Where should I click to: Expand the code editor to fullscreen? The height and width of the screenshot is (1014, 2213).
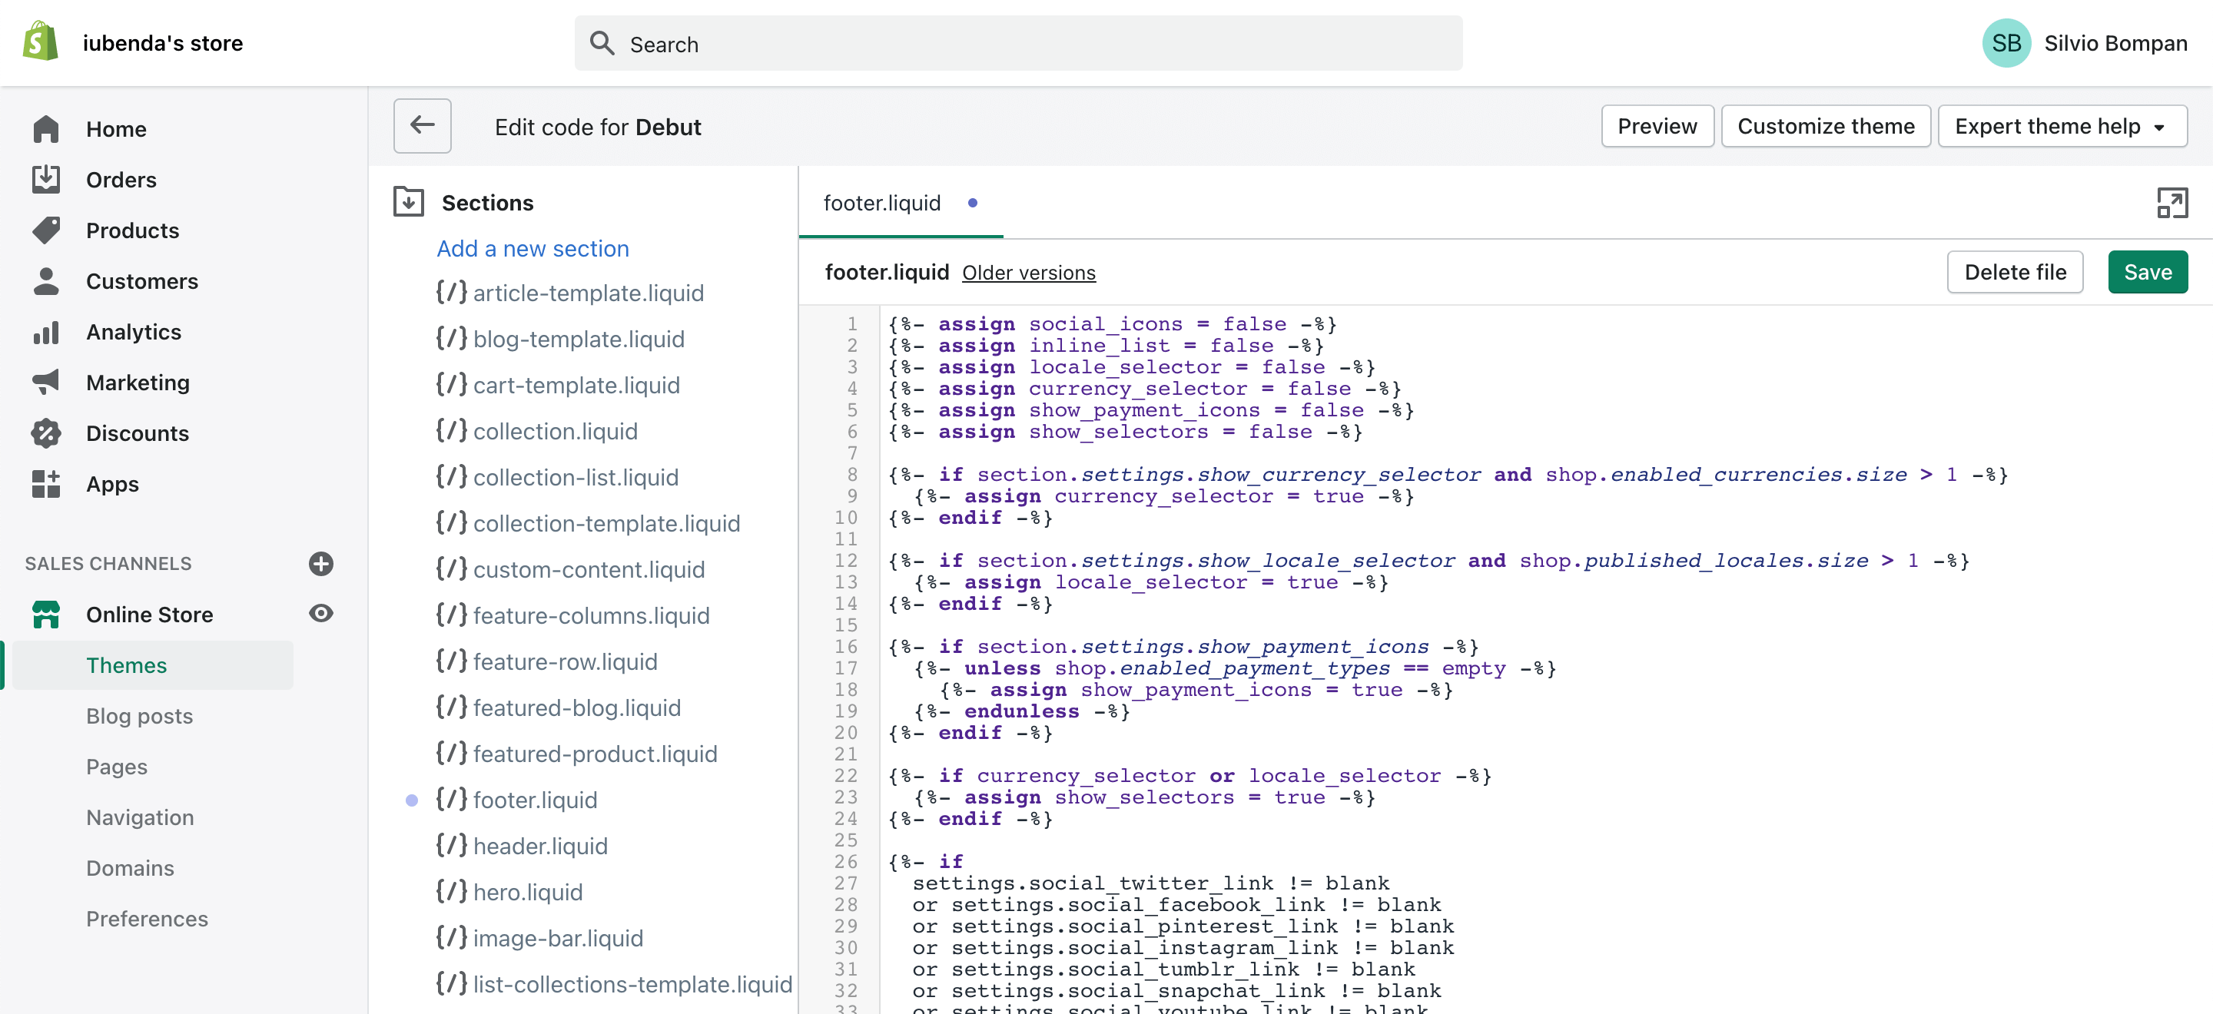pyautogui.click(x=2172, y=204)
